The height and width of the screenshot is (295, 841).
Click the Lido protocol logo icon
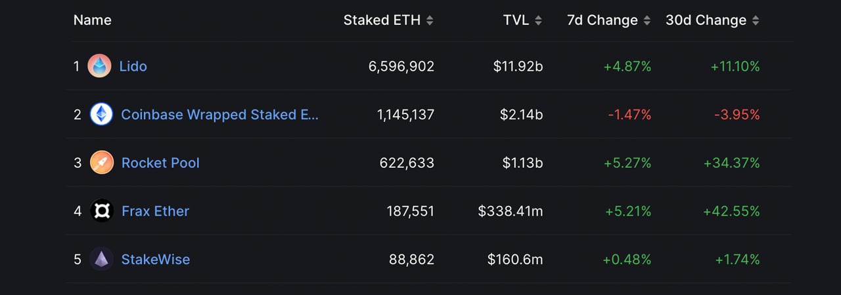(99, 66)
